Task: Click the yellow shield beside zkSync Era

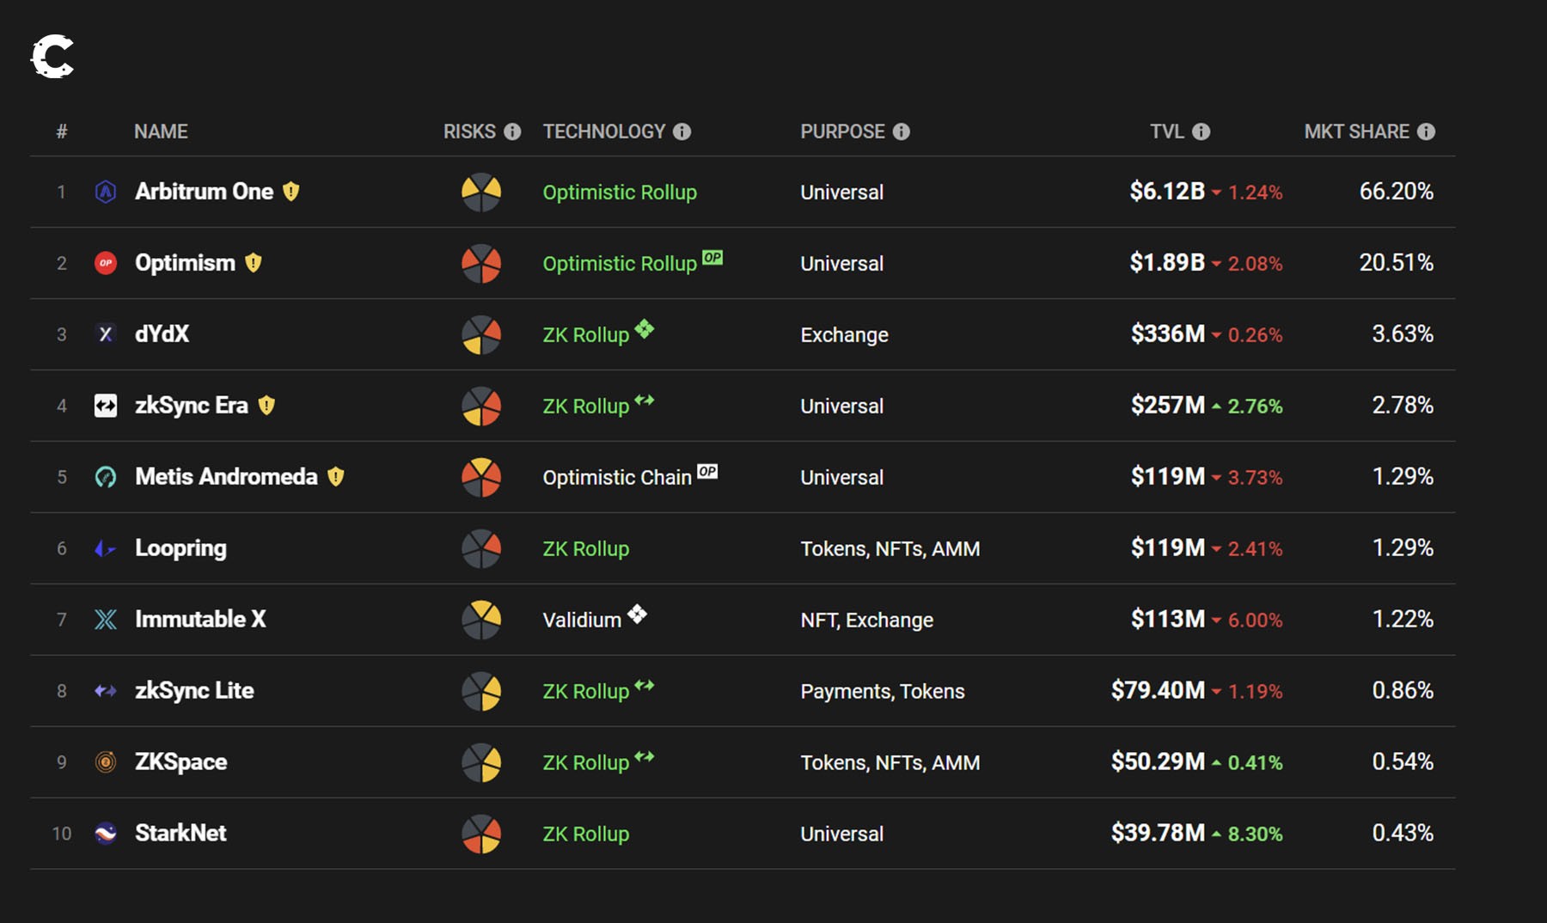Action: click(x=266, y=405)
